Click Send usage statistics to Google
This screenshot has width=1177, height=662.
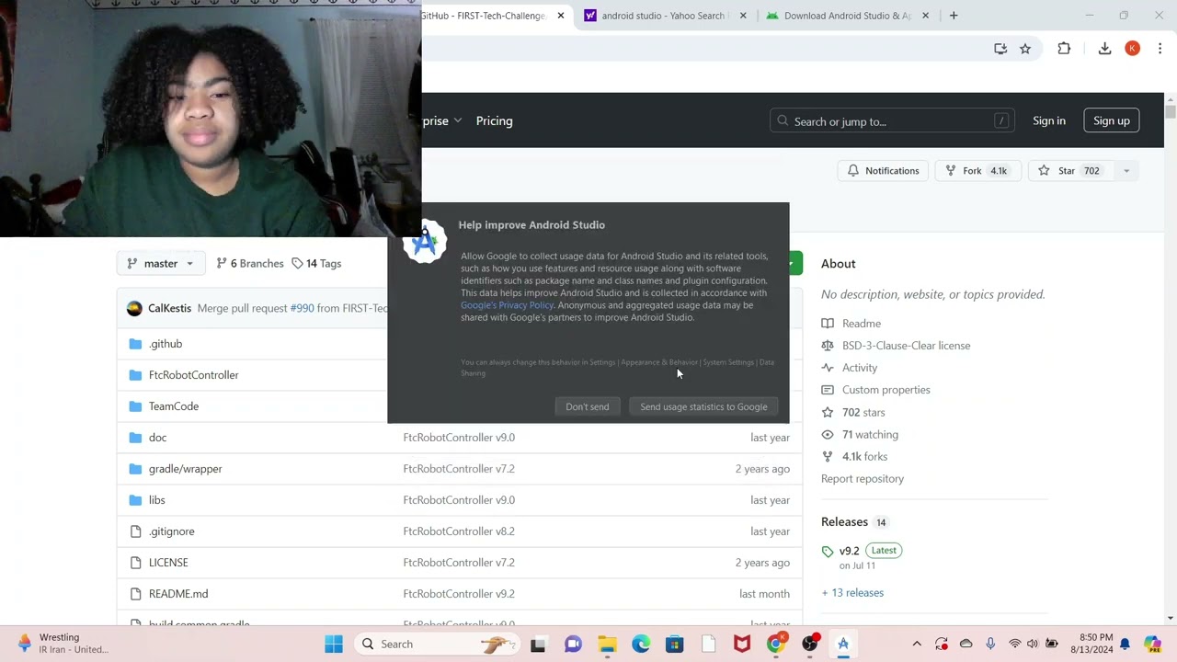coord(703,406)
